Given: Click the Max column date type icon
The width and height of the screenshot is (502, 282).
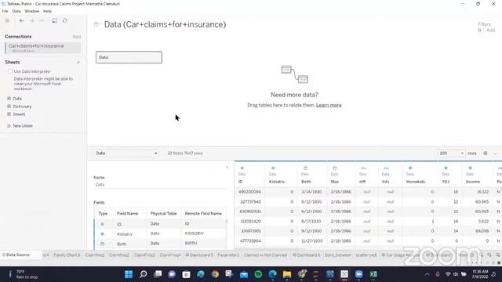Looking at the screenshot, I should pos(335,168).
